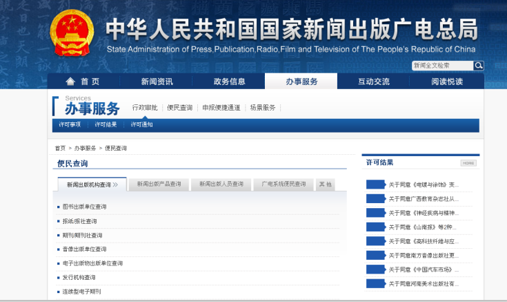The height and width of the screenshot is (302, 507).
Task: Open the 关于同意南方音像出版社 notice
Action: [x=424, y=255]
